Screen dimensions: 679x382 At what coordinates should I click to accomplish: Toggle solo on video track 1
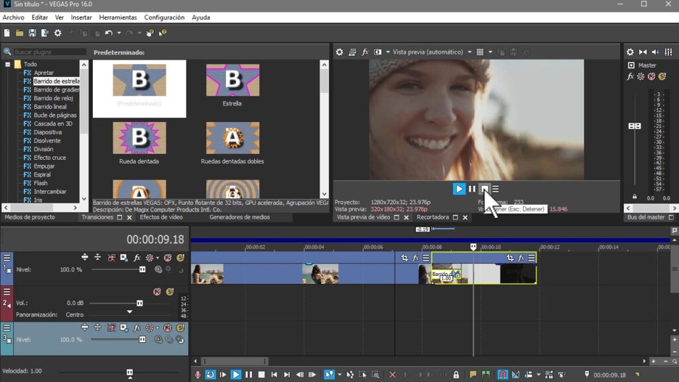pyautogui.click(x=180, y=258)
